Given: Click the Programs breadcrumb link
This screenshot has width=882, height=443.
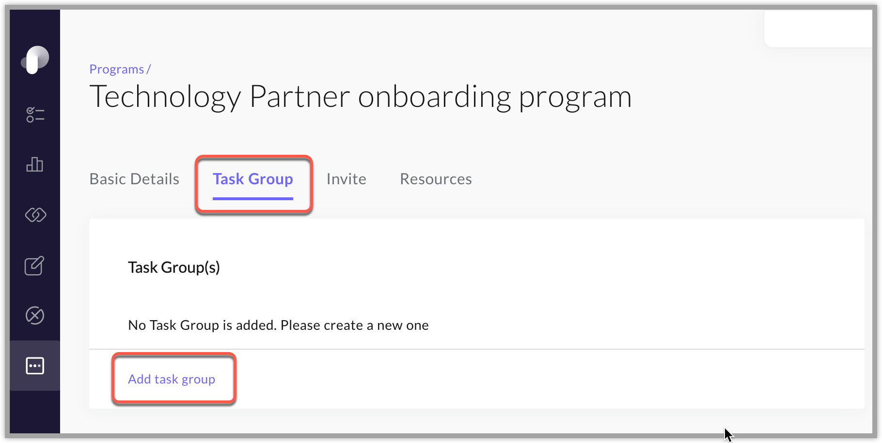Looking at the screenshot, I should (x=117, y=69).
